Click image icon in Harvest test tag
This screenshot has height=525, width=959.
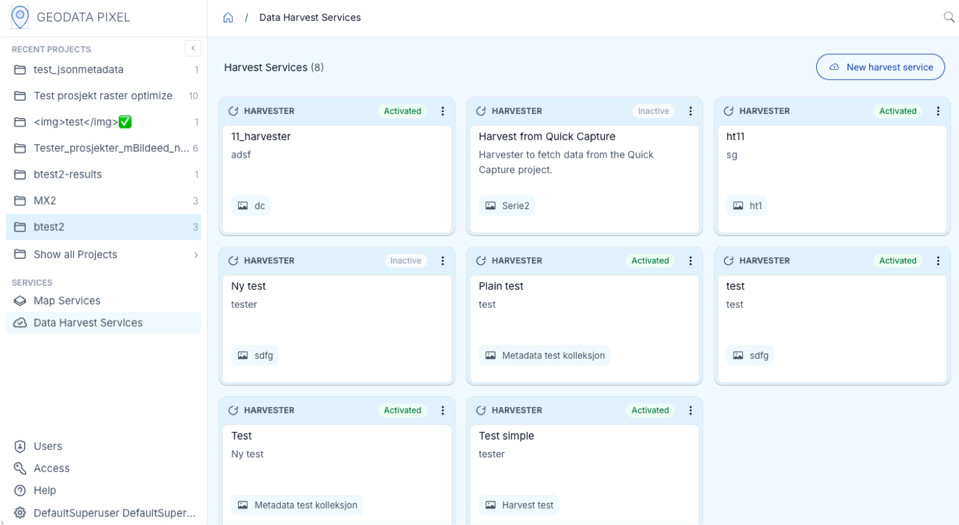click(491, 505)
